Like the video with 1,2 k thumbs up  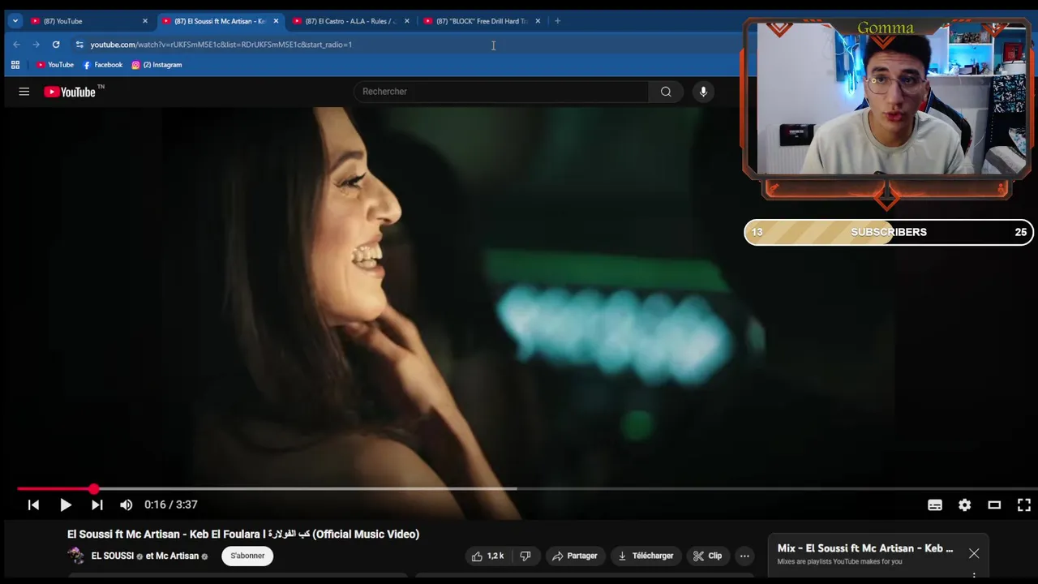pos(488,556)
